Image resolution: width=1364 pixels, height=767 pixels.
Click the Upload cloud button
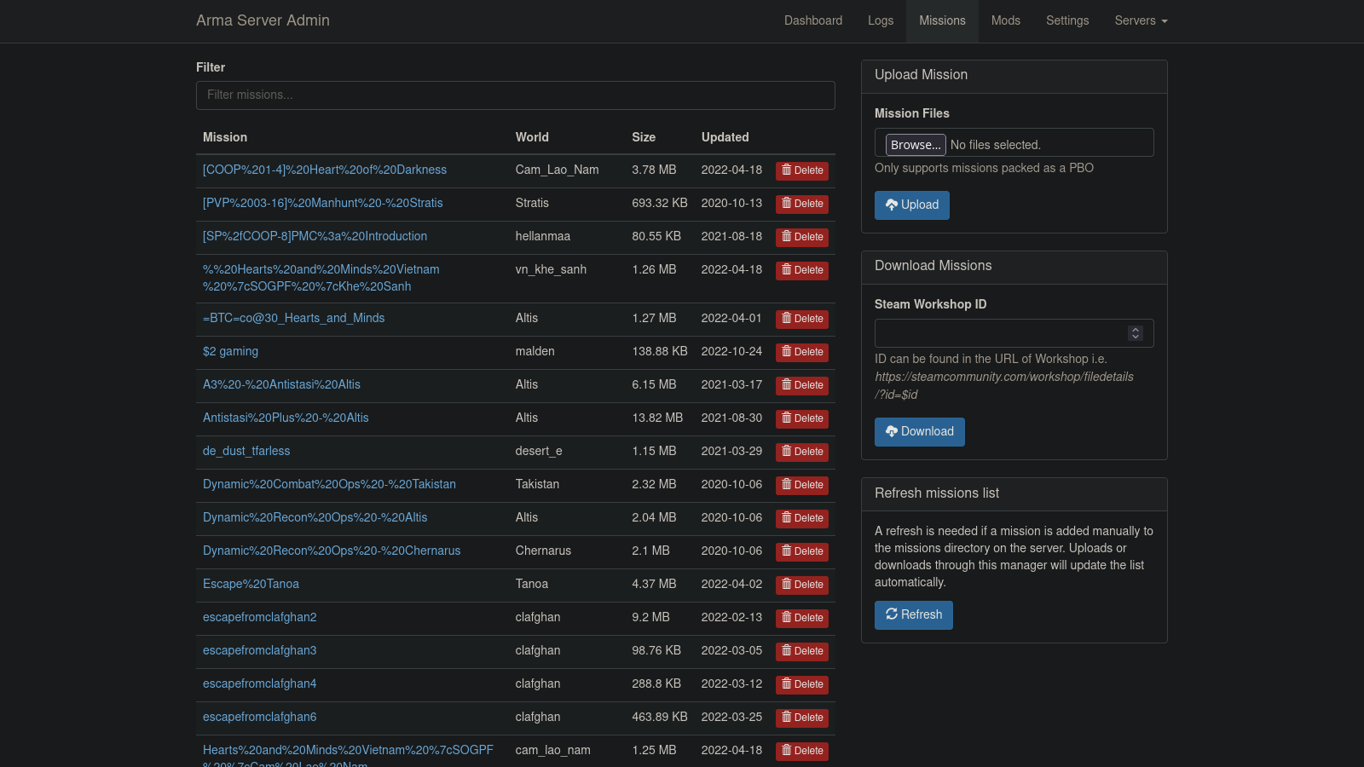click(911, 205)
